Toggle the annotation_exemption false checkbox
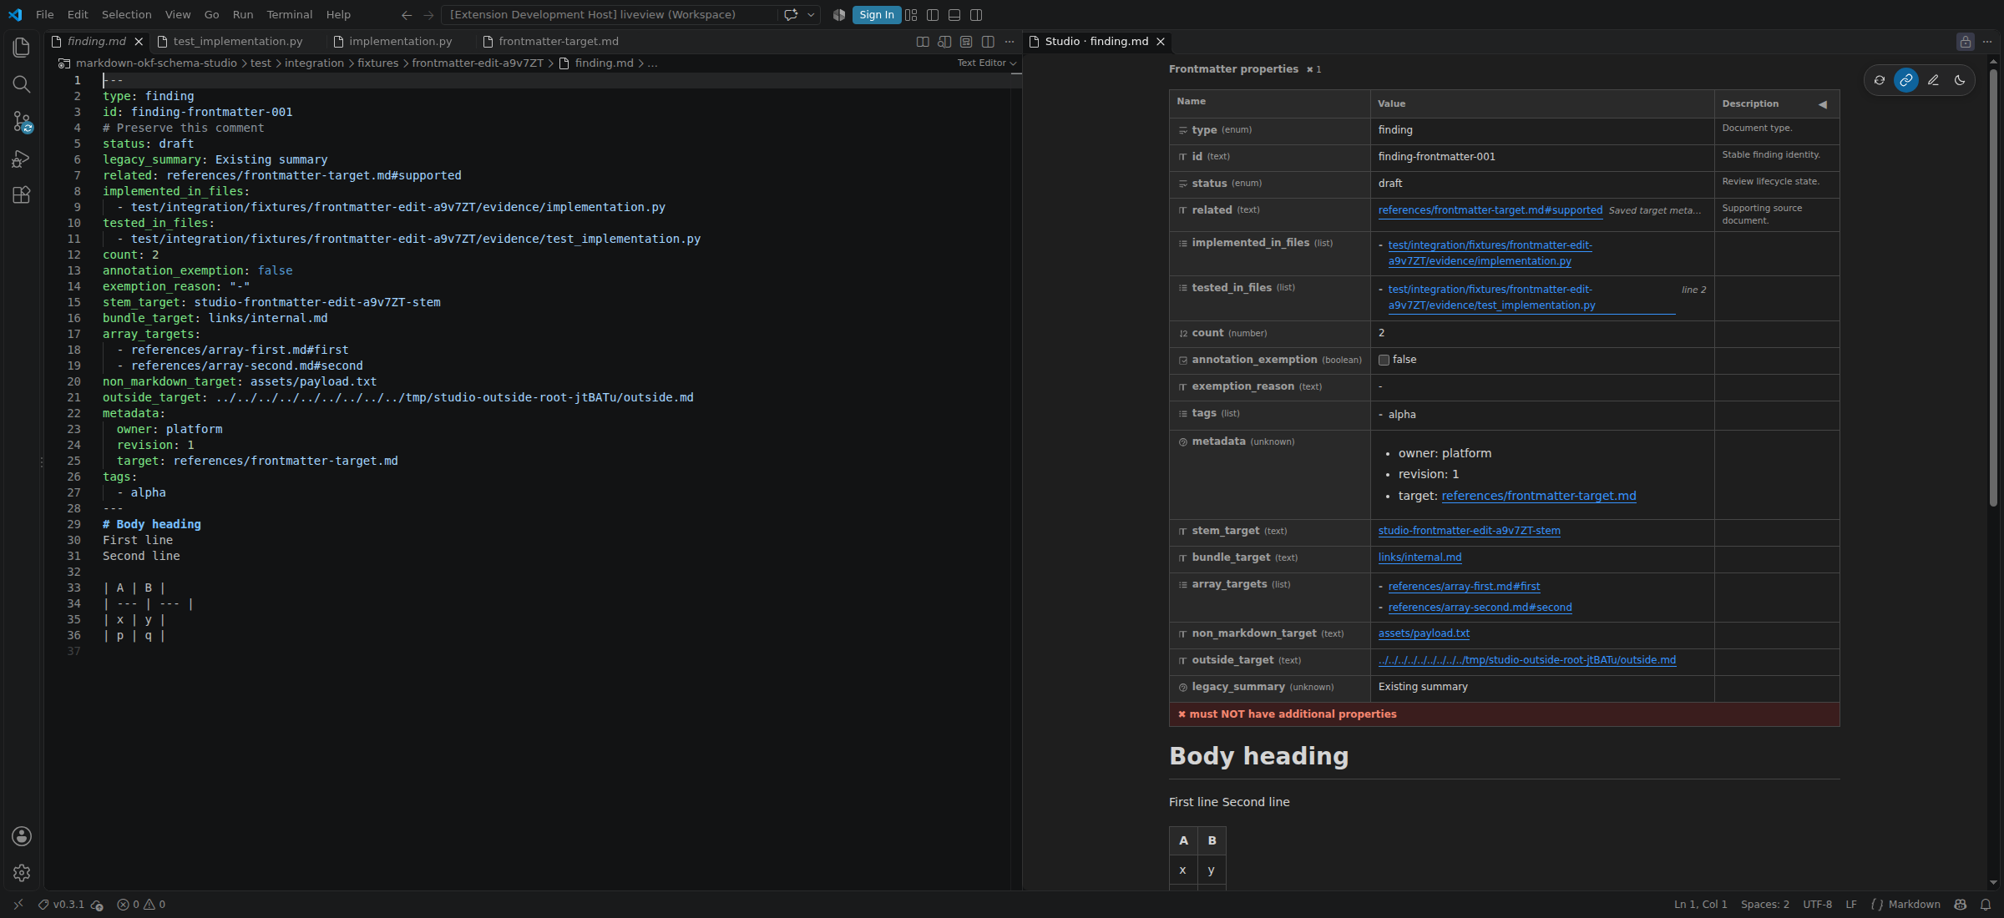 tap(1384, 360)
